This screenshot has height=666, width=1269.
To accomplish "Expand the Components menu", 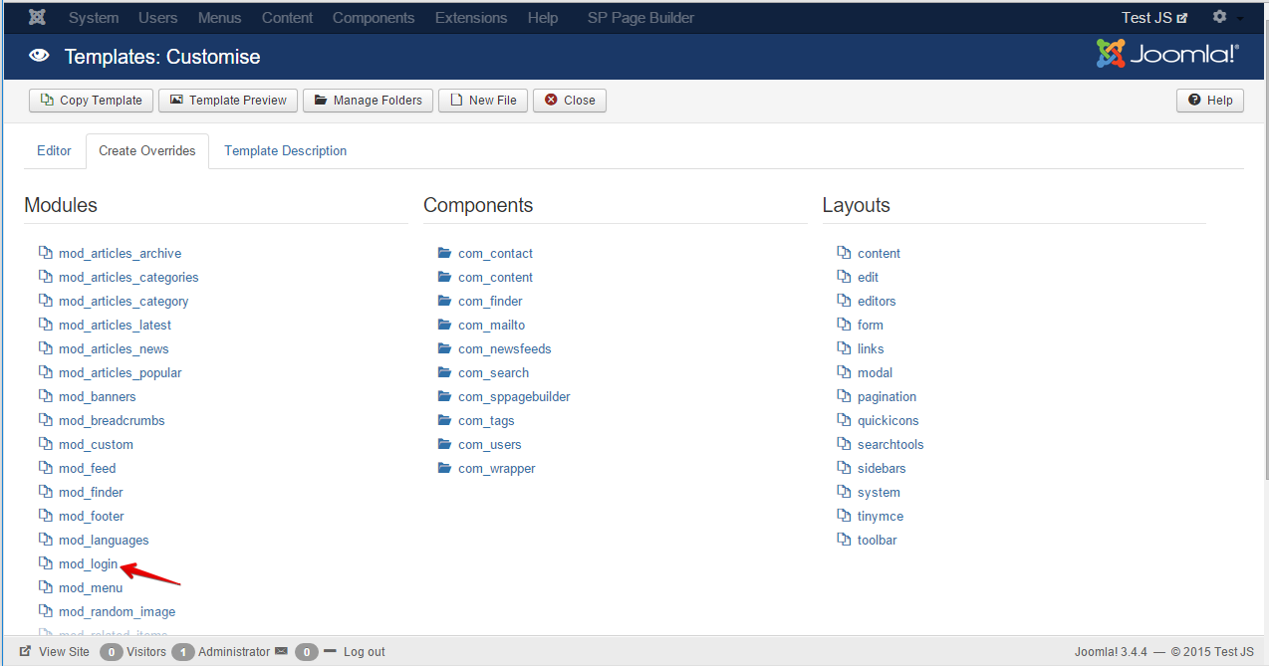I will 373,17.
